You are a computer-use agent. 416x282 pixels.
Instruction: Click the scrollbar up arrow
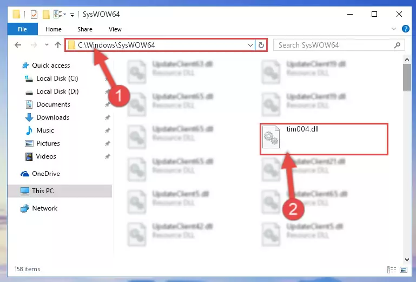pyautogui.click(x=407, y=60)
